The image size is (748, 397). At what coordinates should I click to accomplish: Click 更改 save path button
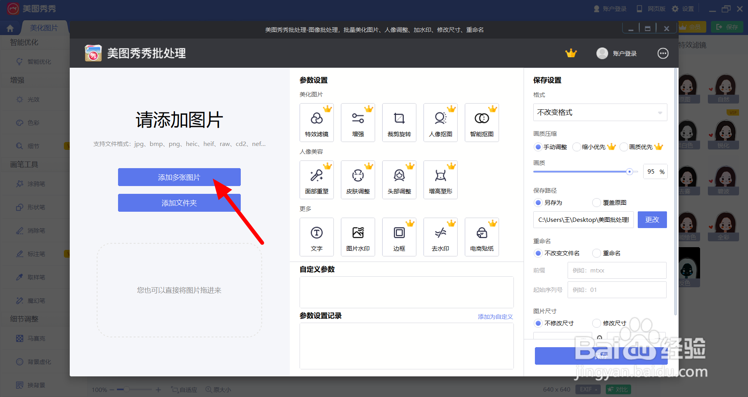click(652, 220)
